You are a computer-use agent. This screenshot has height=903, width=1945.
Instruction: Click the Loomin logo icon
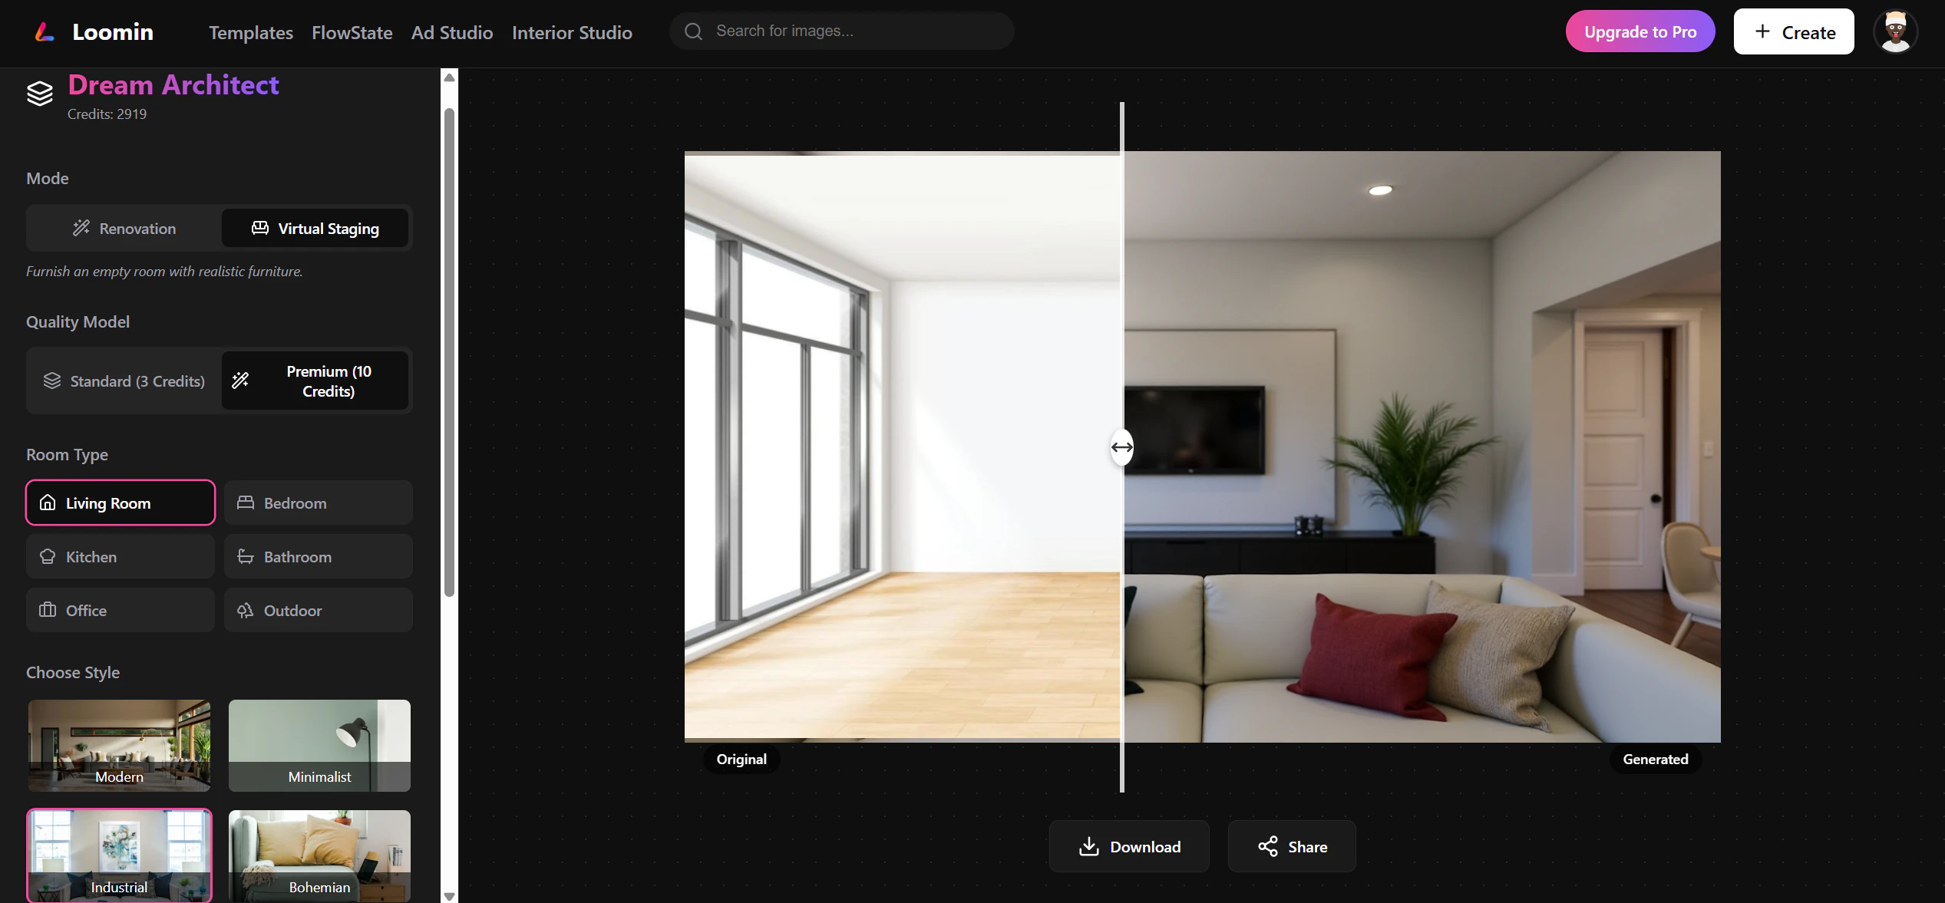(45, 32)
